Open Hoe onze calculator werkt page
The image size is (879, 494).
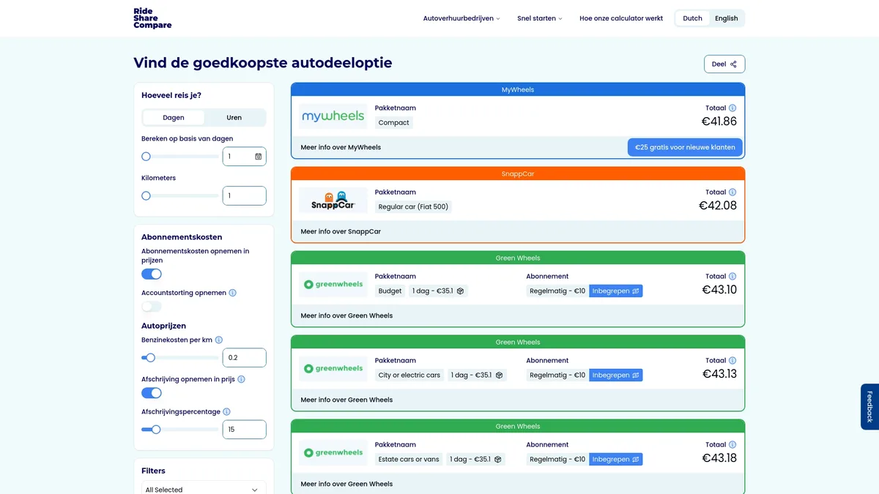coord(621,18)
